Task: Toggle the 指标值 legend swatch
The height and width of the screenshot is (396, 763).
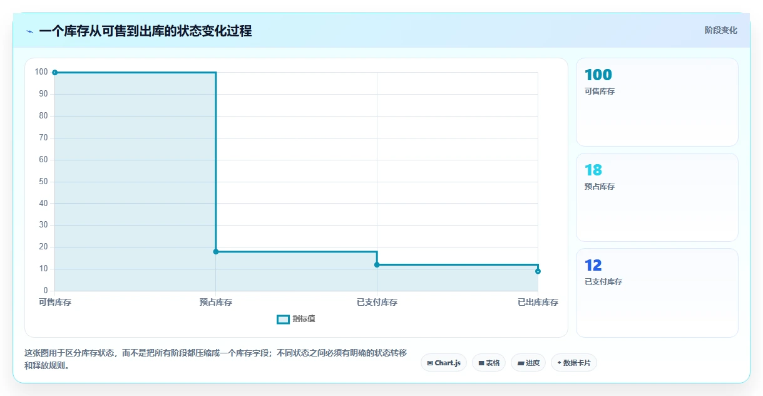Action: pyautogui.click(x=283, y=319)
